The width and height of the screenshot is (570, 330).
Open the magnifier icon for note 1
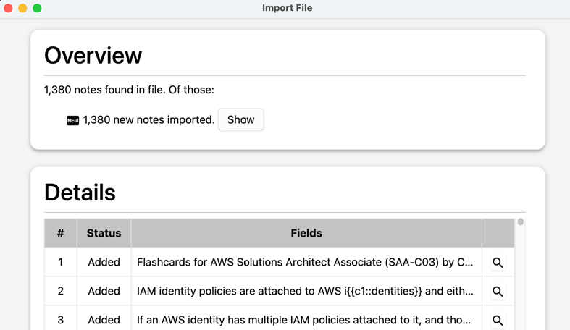click(x=498, y=263)
